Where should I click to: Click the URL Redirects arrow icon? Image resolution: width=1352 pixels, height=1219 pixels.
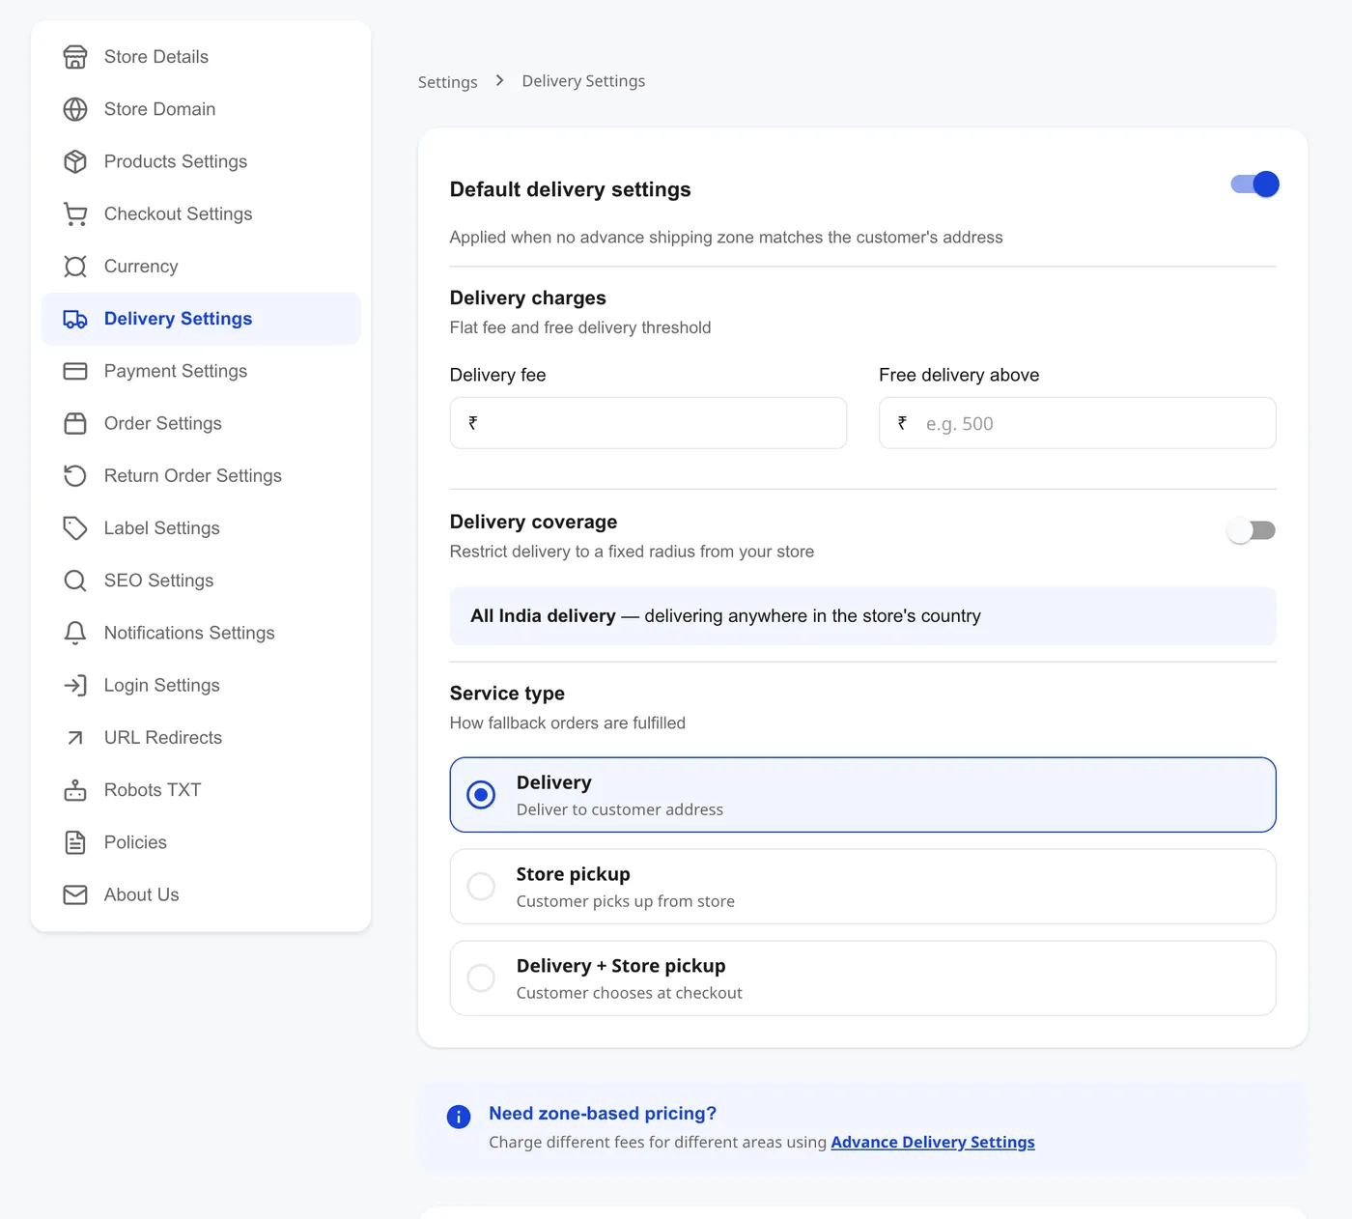pyautogui.click(x=75, y=737)
